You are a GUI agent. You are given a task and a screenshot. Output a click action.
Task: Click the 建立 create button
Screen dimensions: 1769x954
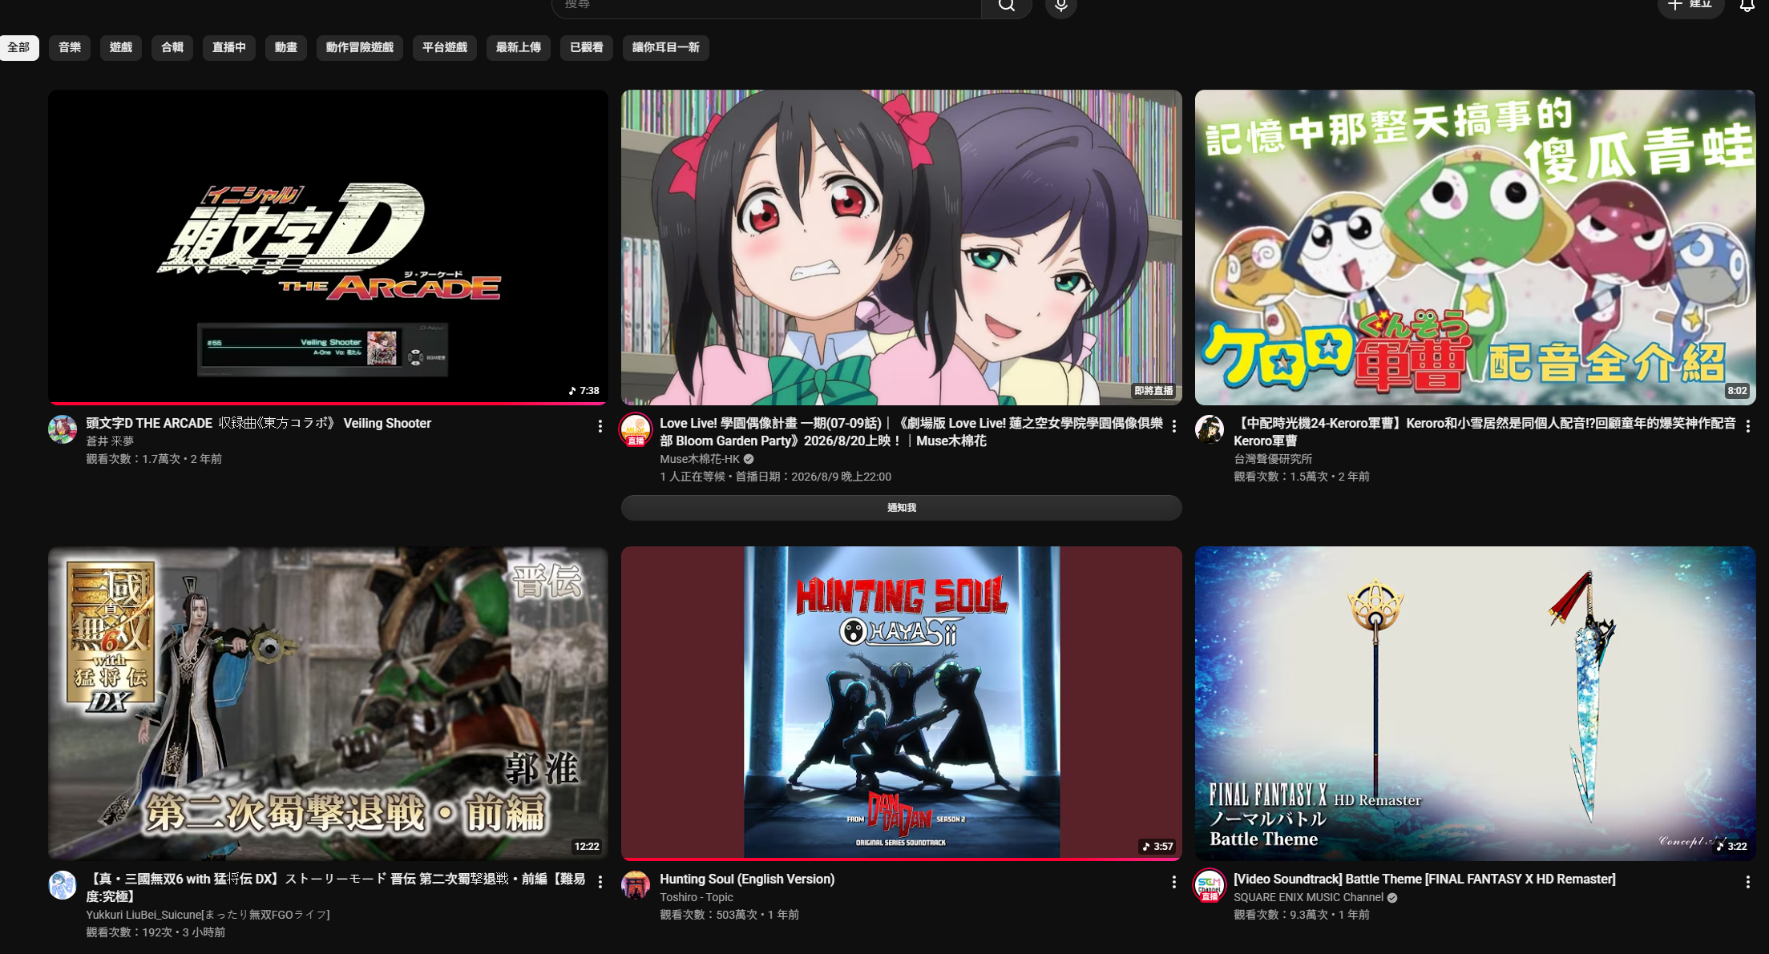pyautogui.click(x=1690, y=6)
